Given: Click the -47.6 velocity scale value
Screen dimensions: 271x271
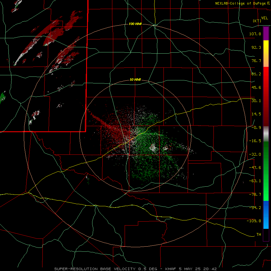Looking at the screenshot, I should click(x=255, y=168).
